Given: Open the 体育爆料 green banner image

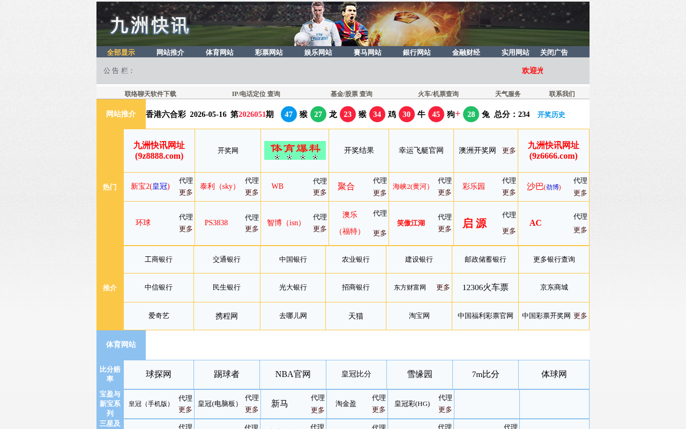Looking at the screenshot, I should coord(295,151).
